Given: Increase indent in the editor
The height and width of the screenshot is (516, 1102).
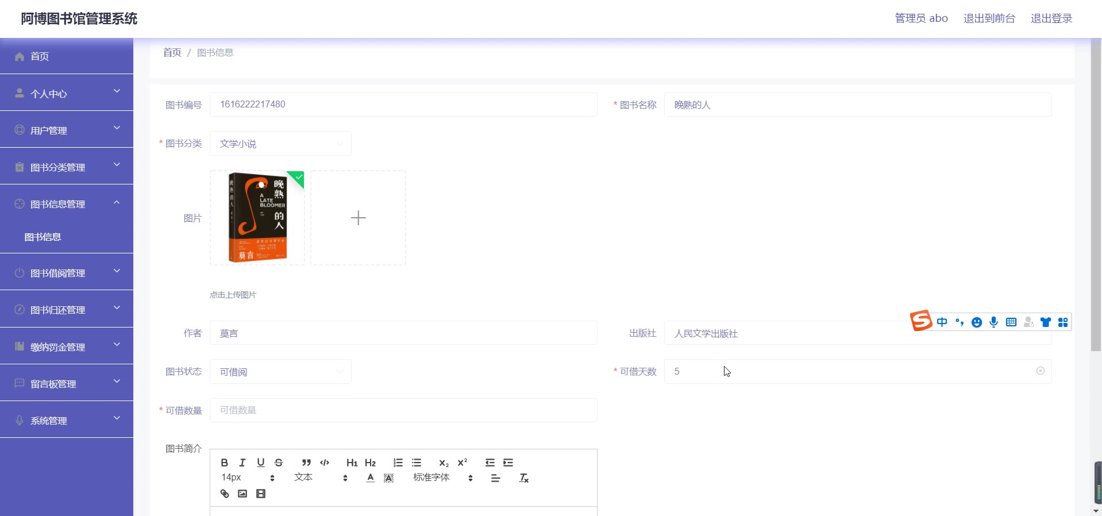Looking at the screenshot, I should tap(508, 463).
